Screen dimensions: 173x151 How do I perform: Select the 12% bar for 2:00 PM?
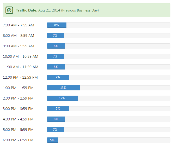(62, 98)
